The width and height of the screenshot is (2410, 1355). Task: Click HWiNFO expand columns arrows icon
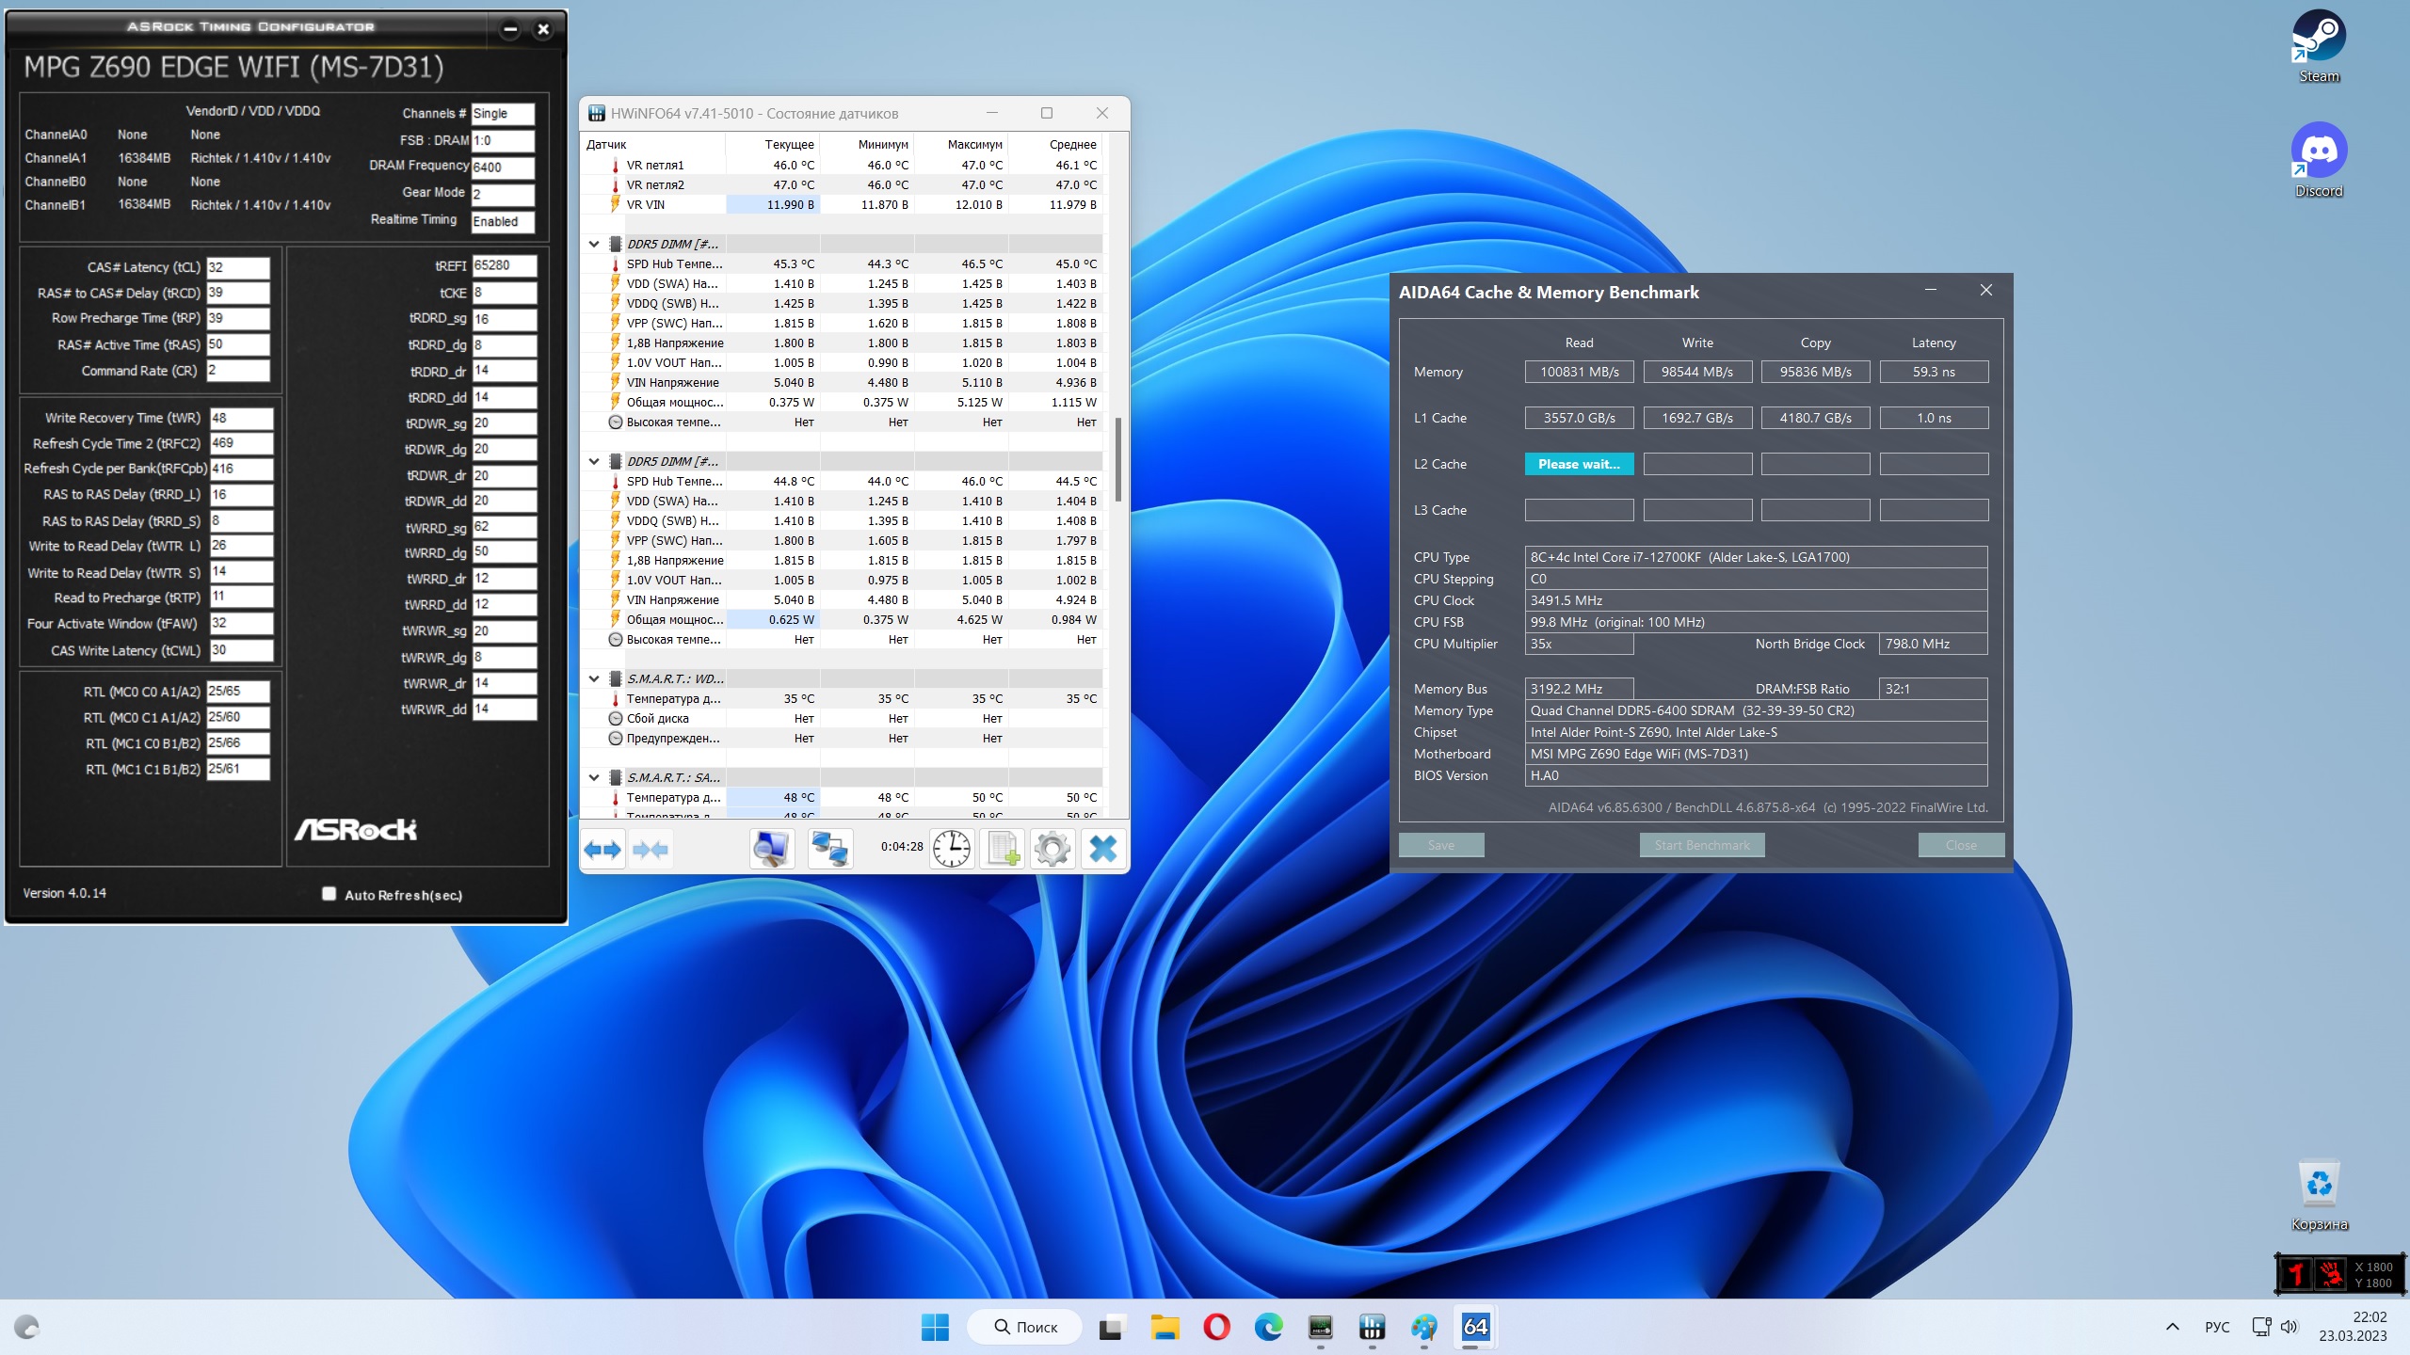602,850
